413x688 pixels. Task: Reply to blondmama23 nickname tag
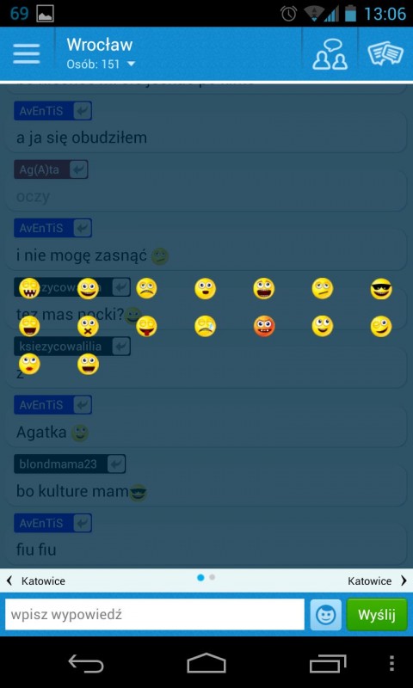click(x=70, y=464)
